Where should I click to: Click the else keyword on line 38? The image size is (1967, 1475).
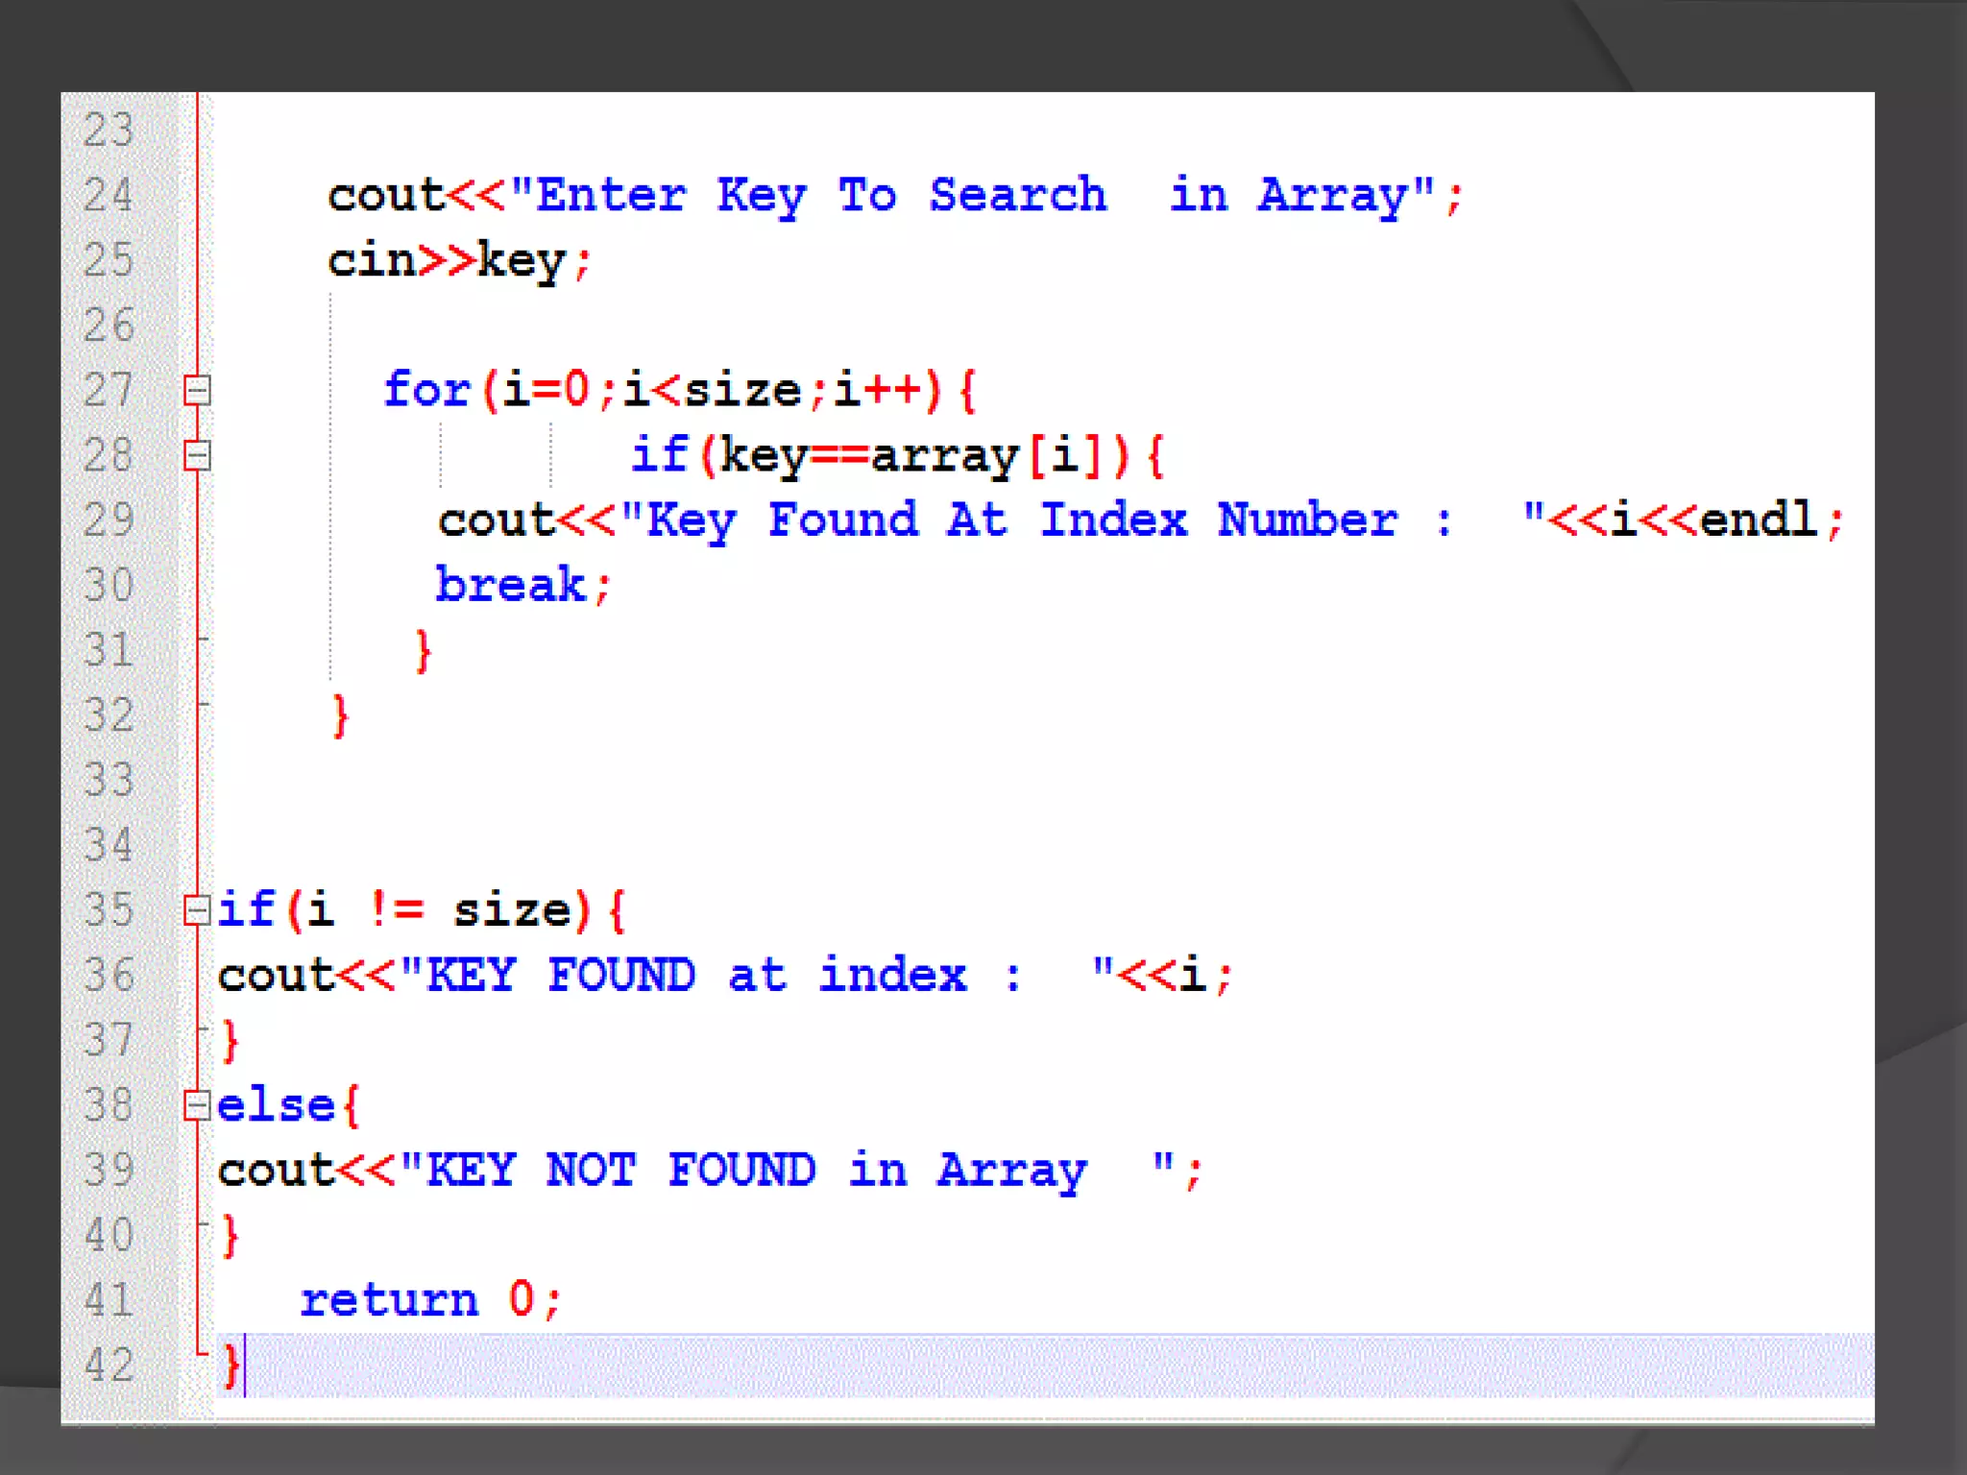[276, 1105]
